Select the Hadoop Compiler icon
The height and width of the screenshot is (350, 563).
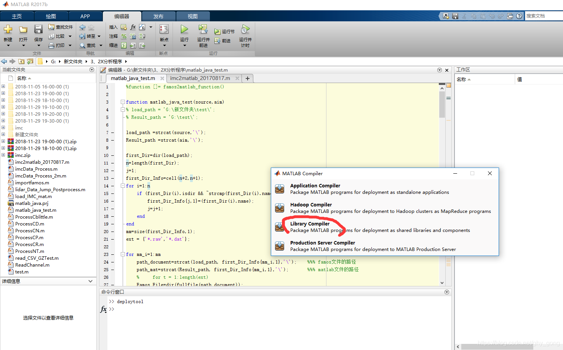pyautogui.click(x=280, y=208)
